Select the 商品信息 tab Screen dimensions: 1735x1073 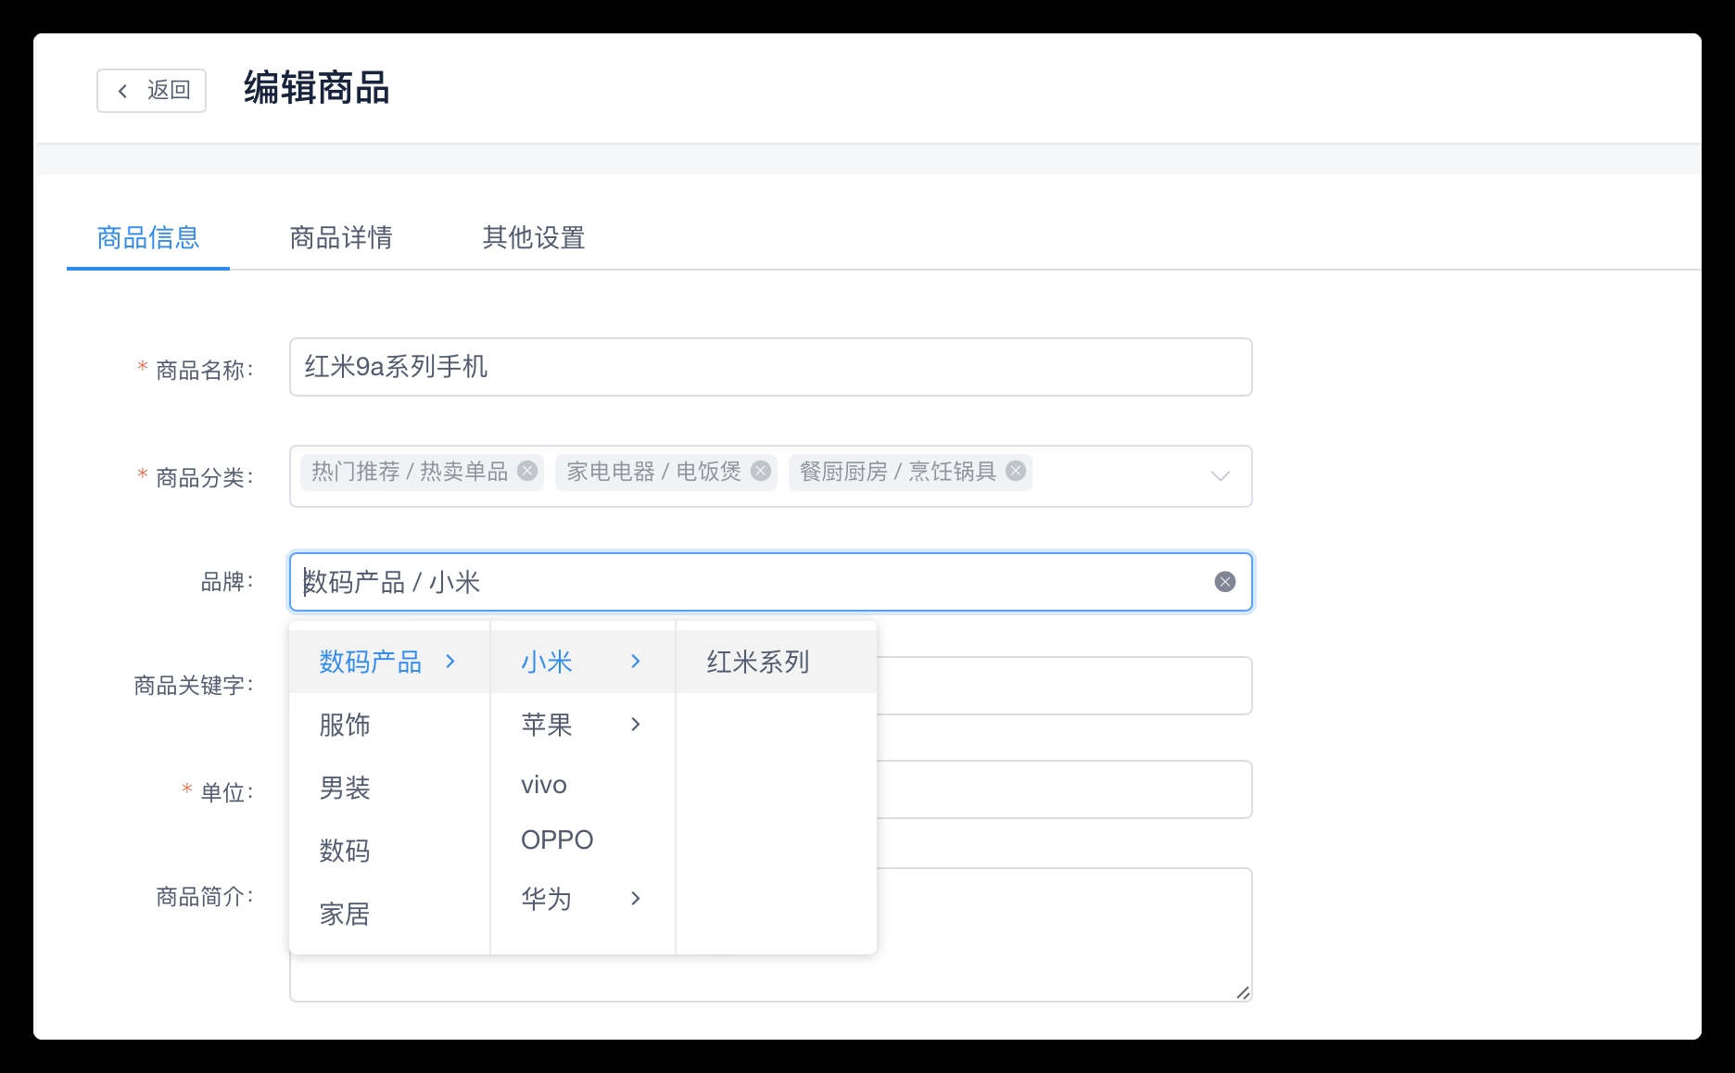click(x=148, y=238)
